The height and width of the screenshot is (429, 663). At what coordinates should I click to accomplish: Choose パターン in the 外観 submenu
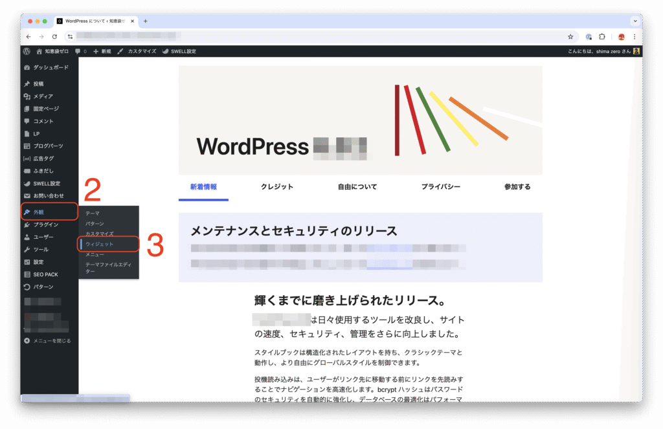point(109,224)
